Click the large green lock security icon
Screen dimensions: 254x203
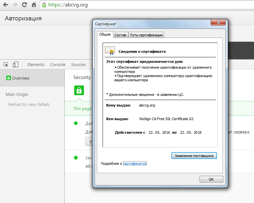[x=79, y=90]
